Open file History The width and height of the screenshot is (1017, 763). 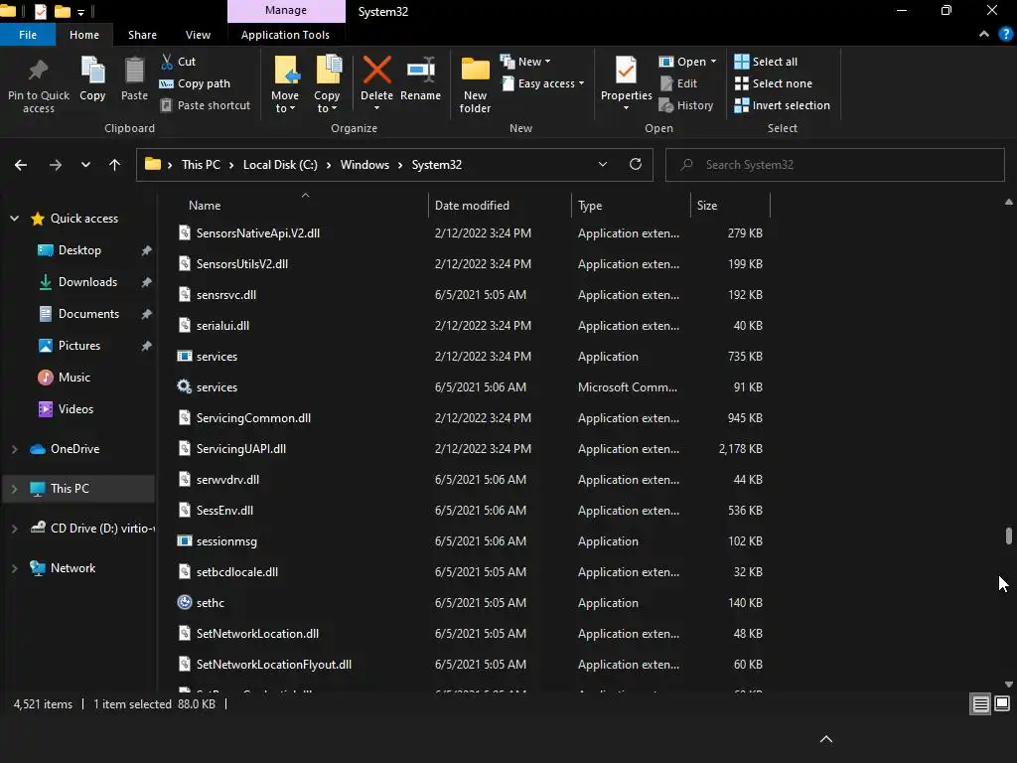point(686,105)
